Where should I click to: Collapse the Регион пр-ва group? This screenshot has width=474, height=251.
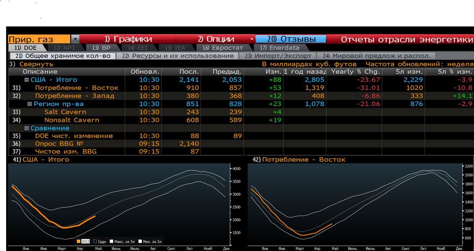coord(30,104)
